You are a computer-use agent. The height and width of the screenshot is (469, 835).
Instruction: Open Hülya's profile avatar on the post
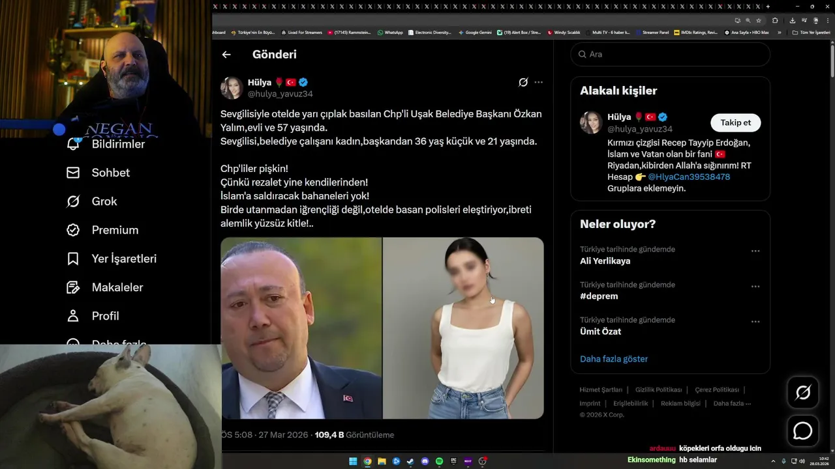pyautogui.click(x=232, y=88)
